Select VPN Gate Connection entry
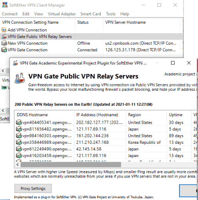Image resolution: width=198 pixels, height=200 pixels. point(28,50)
